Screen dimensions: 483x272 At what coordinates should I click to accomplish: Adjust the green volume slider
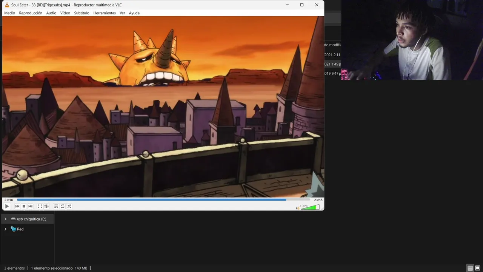click(x=310, y=207)
